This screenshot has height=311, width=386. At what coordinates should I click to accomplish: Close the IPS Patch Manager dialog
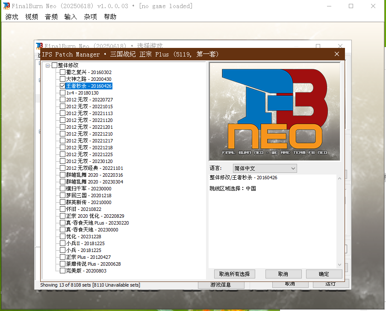point(337,54)
